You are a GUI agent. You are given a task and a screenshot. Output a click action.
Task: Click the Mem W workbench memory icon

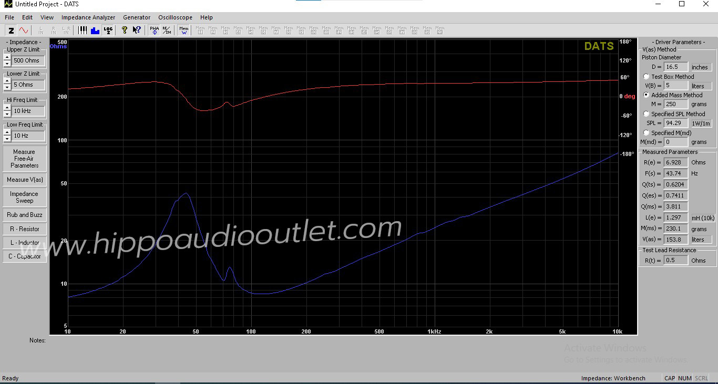tap(183, 30)
